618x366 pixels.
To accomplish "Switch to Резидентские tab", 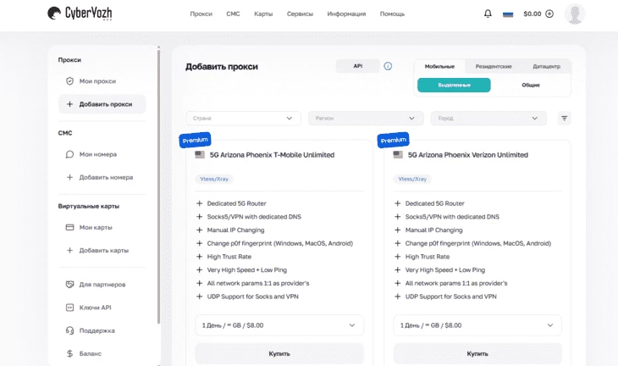I will click(x=493, y=66).
